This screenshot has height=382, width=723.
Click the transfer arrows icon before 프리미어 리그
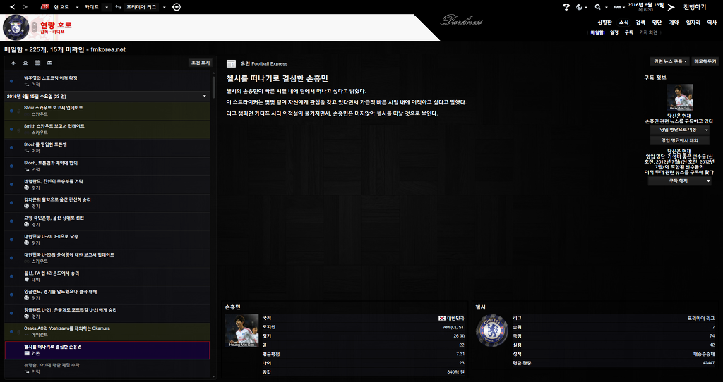pyautogui.click(x=119, y=7)
